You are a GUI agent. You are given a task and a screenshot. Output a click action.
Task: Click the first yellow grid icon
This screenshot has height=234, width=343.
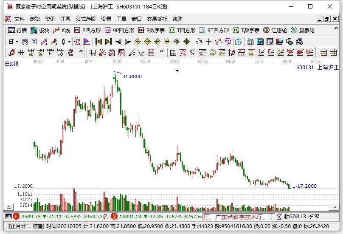tap(324, 53)
